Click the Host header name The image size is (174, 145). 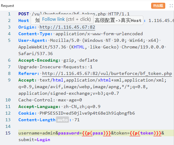(x=24, y=20)
